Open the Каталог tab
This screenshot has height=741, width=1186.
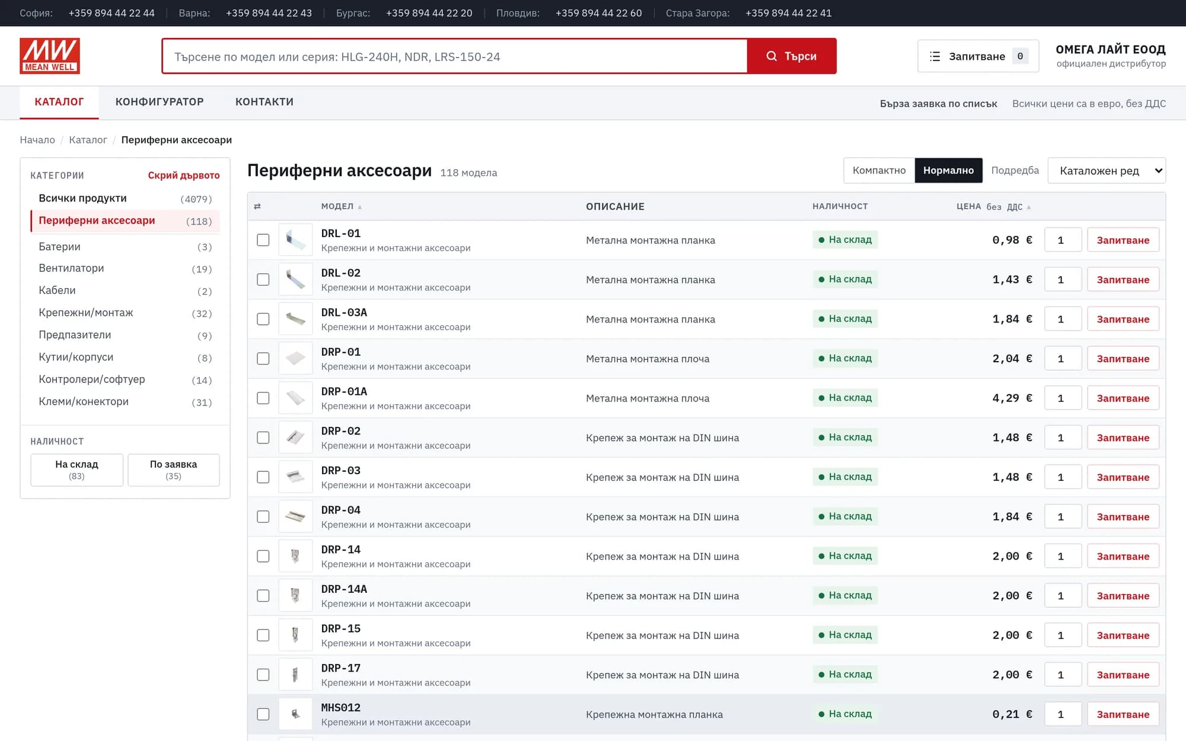pyautogui.click(x=59, y=102)
